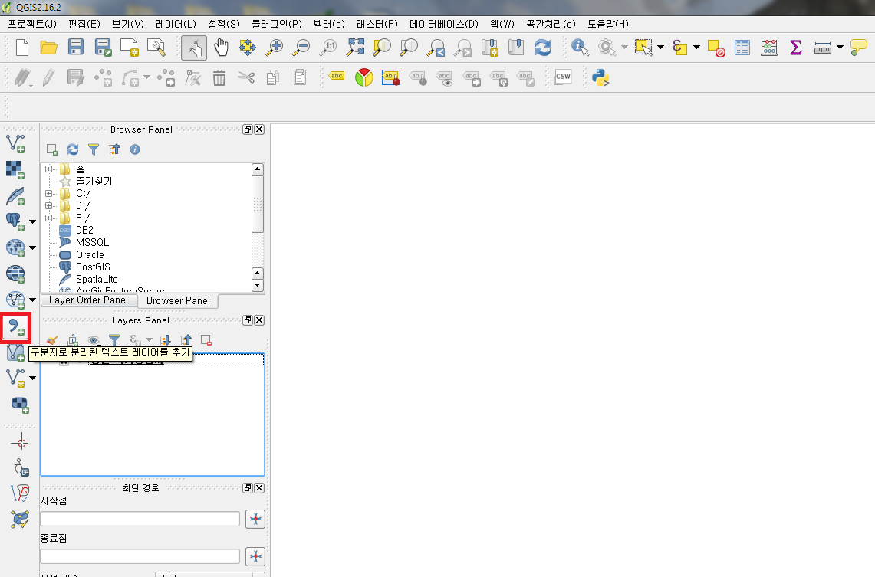Zoom to native resolution 1:1

(328, 48)
